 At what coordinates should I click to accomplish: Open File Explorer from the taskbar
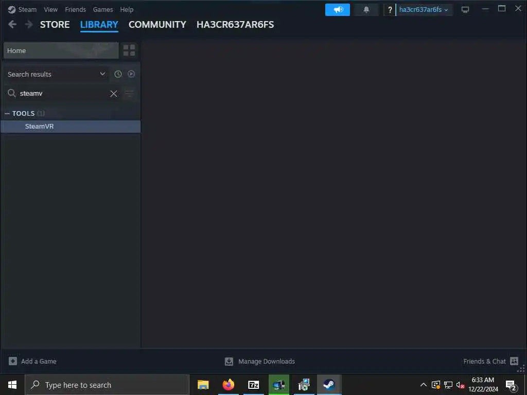coord(203,385)
